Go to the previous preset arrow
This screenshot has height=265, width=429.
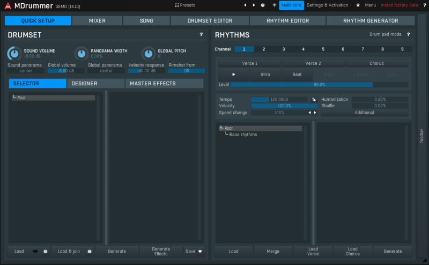(245, 5)
